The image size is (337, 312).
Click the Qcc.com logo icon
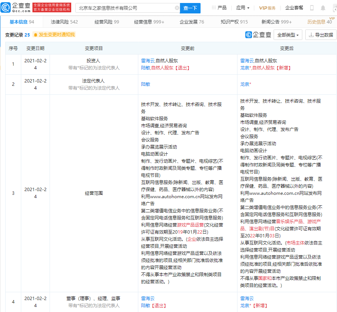click(6, 8)
